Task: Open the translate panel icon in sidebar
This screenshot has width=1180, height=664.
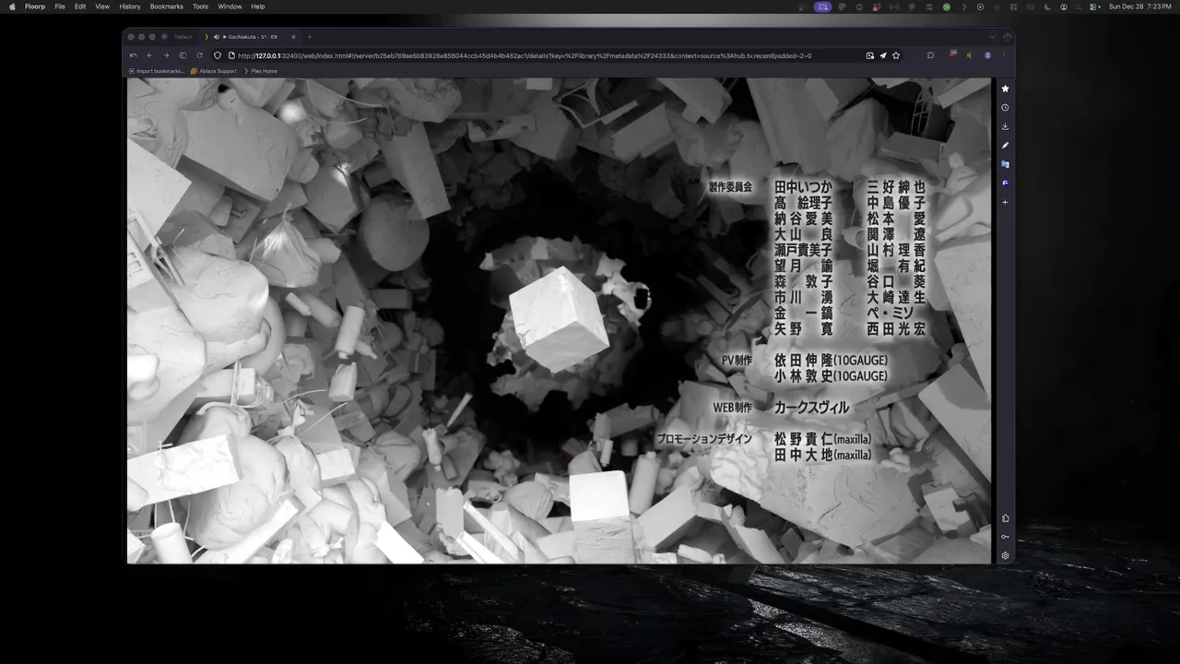Action: (1005, 164)
